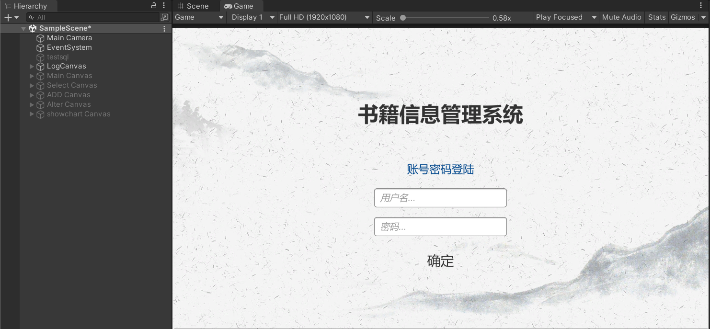Focus the Hierarchy search field
This screenshot has height=329, width=710.
coord(92,17)
